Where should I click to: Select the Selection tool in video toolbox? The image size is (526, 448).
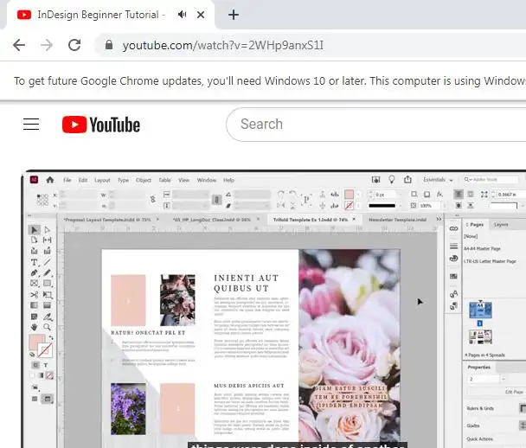click(x=34, y=230)
